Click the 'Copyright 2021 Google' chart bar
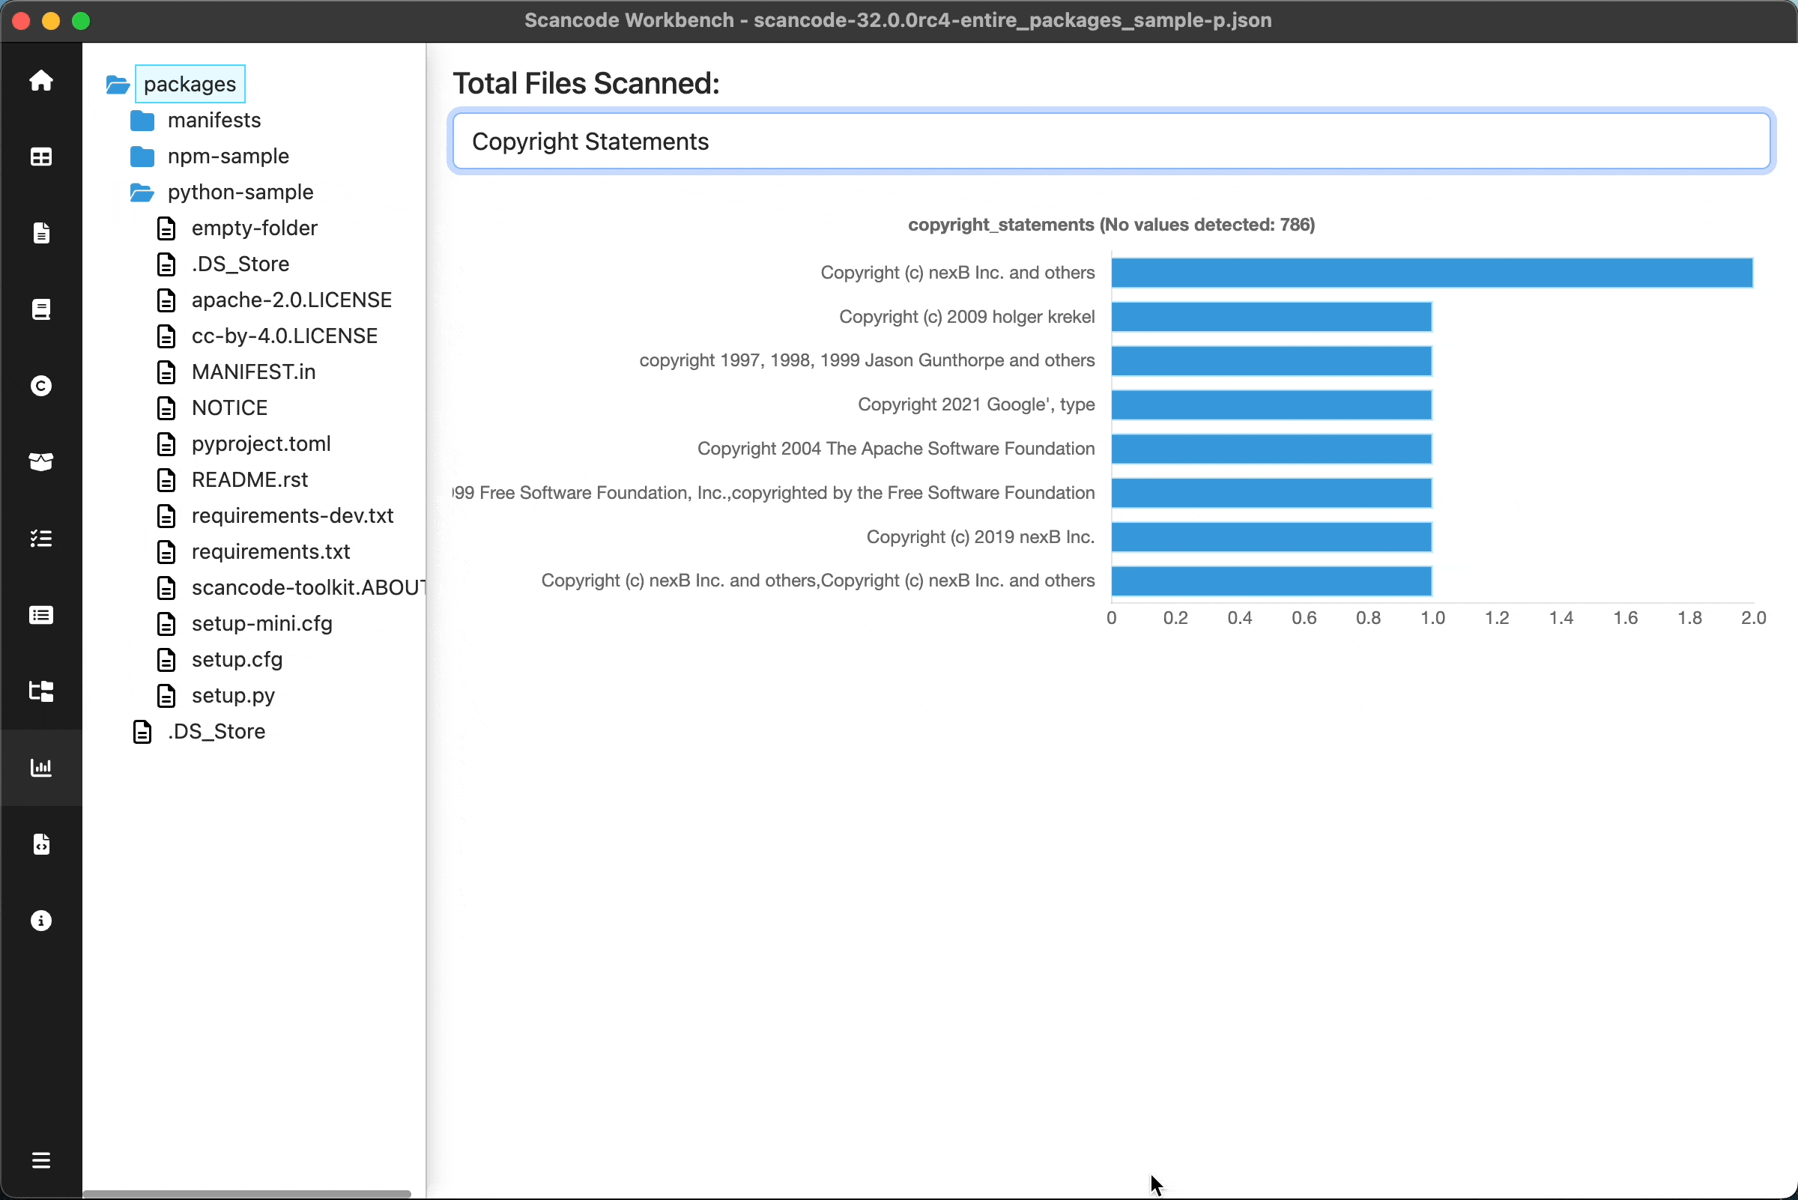Viewport: 1798px width, 1200px height. [1271, 404]
